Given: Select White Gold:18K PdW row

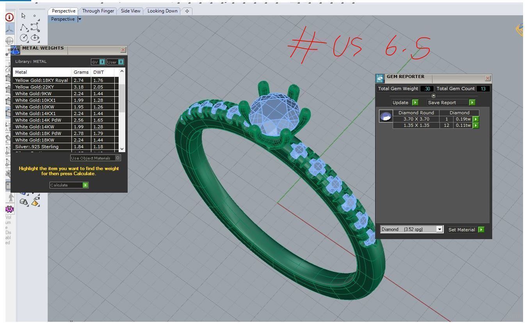Looking at the screenshot, I should (x=66, y=133).
